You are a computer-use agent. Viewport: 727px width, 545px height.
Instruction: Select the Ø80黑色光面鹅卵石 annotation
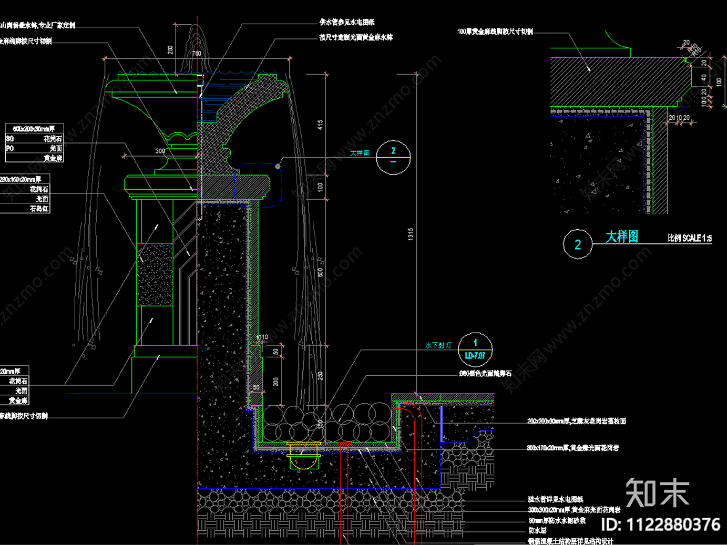(x=485, y=374)
